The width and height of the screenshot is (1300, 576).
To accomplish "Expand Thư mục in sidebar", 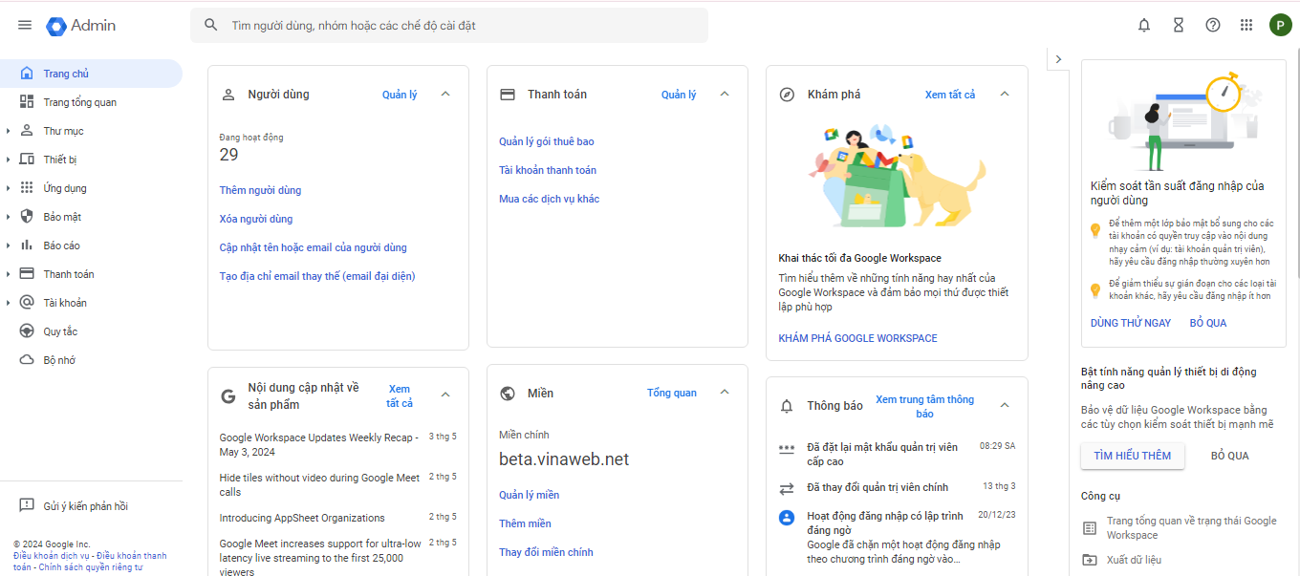I will pyautogui.click(x=9, y=131).
